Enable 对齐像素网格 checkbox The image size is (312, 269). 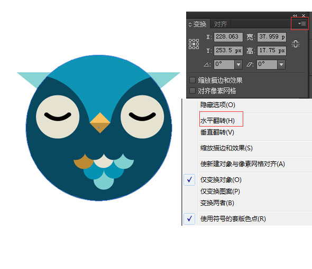pyautogui.click(x=192, y=91)
